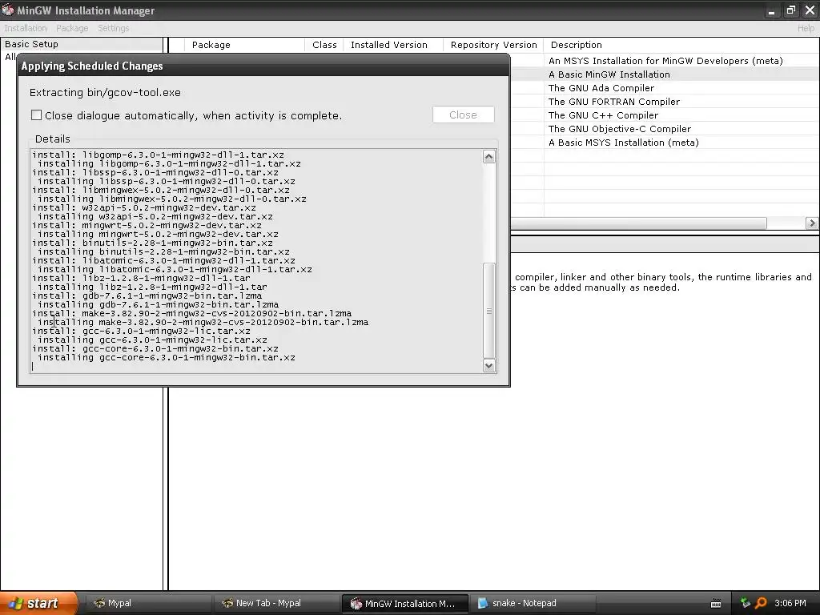
Task: Minimize the MinGW Installation Manager window
Action: pyautogui.click(x=772, y=10)
